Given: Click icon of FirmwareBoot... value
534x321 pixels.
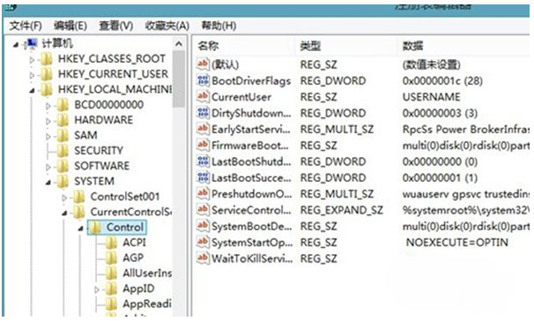Looking at the screenshot, I should click(203, 145).
